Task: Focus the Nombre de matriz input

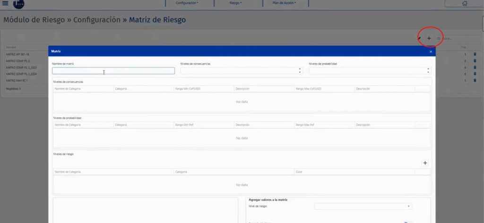Action: point(113,71)
